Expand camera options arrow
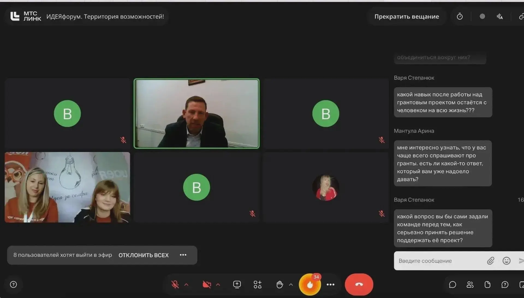This screenshot has height=298, width=524. coord(218,285)
